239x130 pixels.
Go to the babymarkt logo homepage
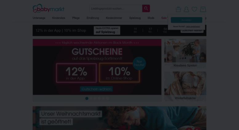coord(49,8)
